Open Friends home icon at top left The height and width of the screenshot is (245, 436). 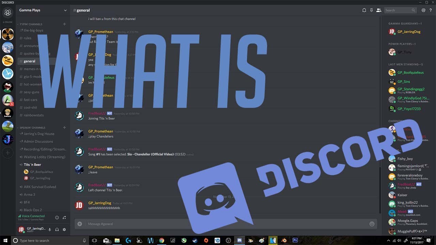click(x=7, y=13)
